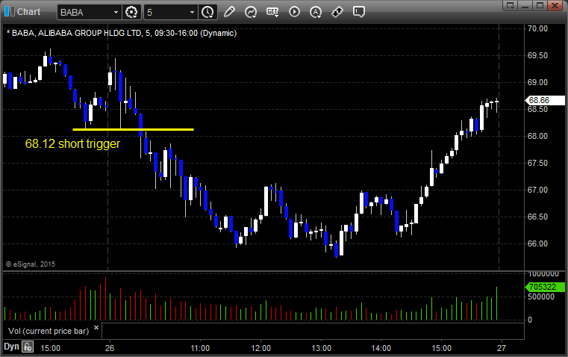Image resolution: width=568 pixels, height=357 pixels.
Task: Click the 12:00 time axis label
Action: (x=260, y=348)
